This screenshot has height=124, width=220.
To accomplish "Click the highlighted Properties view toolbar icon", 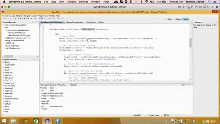I will pos(183,85).
